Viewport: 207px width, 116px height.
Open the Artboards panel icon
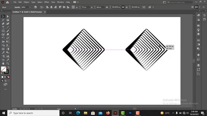[198, 74]
